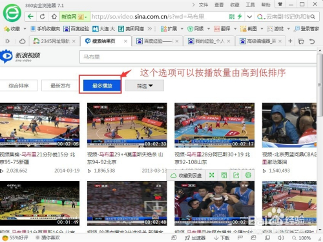Image resolution: width=323 pixels, height=242 pixels.
Task: Expand the 游戏 dropdown arrow
Action: pos(288,28)
